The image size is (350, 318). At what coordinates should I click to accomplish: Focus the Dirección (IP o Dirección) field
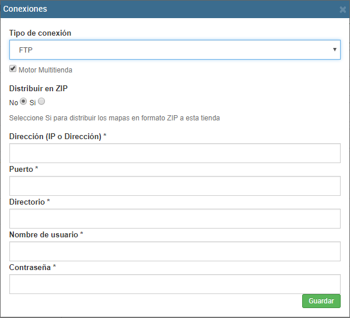point(174,153)
